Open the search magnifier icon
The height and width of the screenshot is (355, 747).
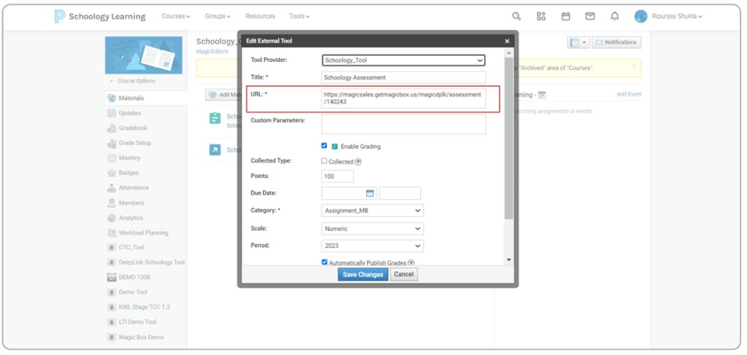point(516,16)
